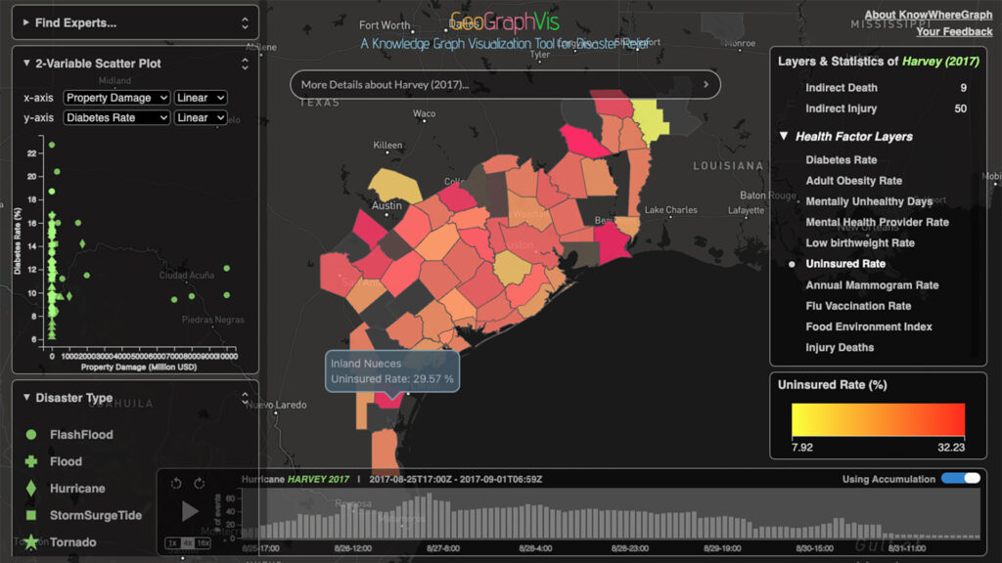Select the StormSurgeTide square icon
The height and width of the screenshot is (563, 1002).
pos(30,515)
